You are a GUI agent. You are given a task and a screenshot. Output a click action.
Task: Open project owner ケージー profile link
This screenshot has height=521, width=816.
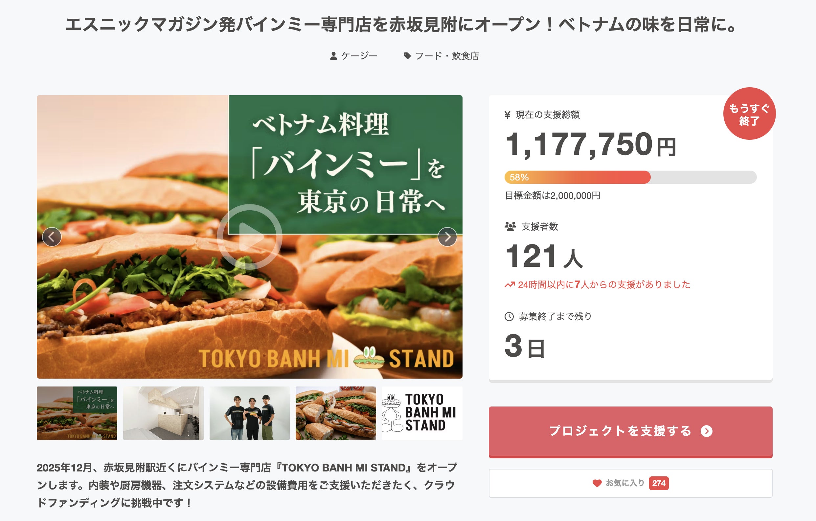tap(359, 56)
